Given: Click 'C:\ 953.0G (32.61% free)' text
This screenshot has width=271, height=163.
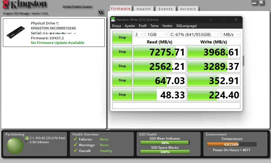Looking at the screenshot, I should [47, 138].
